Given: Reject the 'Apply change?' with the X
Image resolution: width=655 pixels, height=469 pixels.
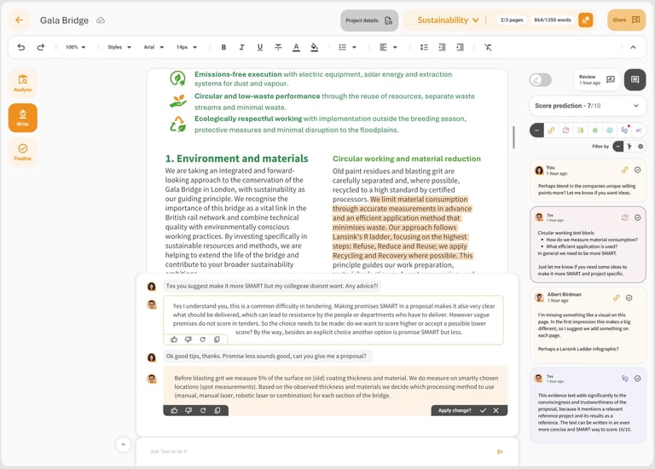Looking at the screenshot, I should click(496, 410).
